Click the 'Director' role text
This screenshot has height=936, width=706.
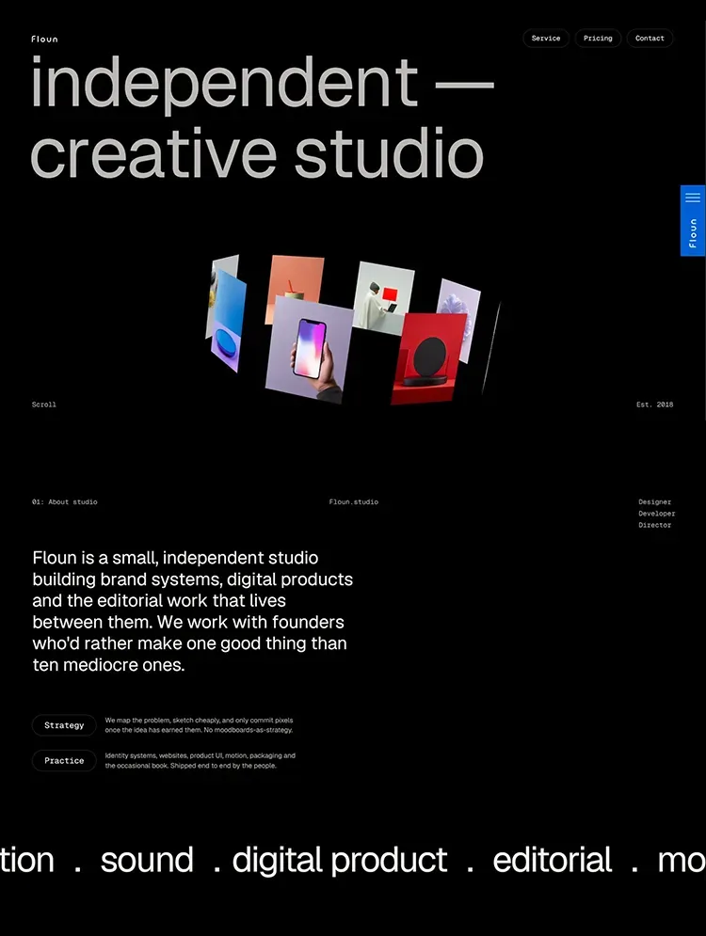[x=654, y=525]
